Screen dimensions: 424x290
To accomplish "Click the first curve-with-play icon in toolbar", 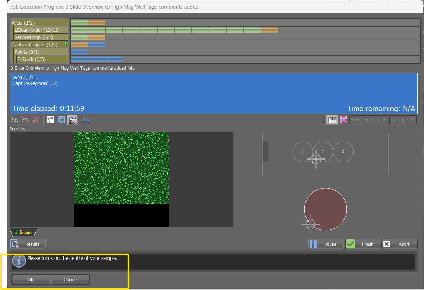I will pyautogui.click(x=14, y=120).
